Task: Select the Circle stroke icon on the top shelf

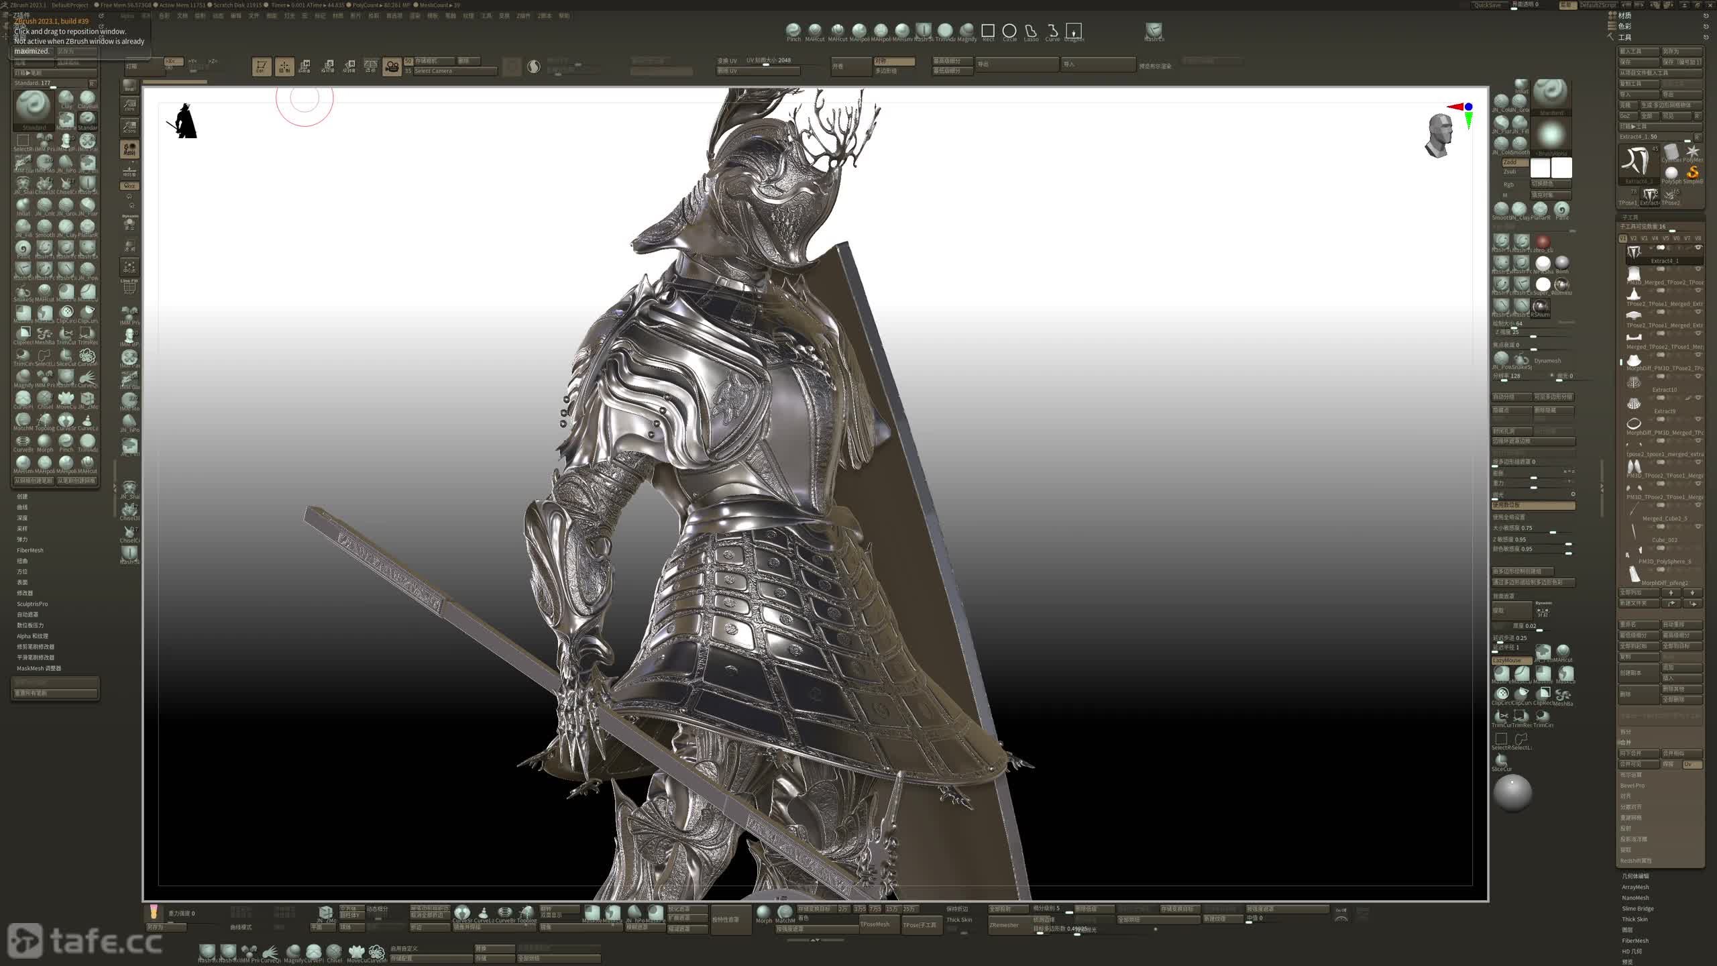Action: tap(1009, 31)
